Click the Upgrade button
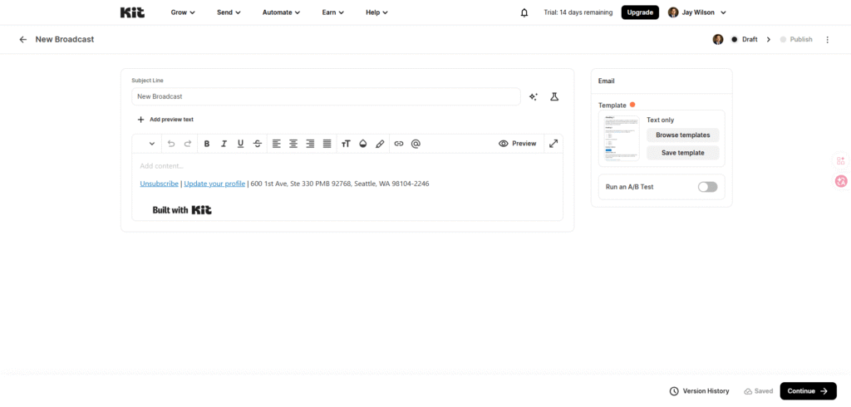The image size is (851, 407). point(640,12)
